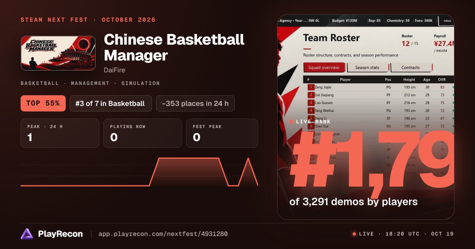Click the Payroll ¥27.4M figure
The width and height of the screenshot is (475, 249).
444,43
